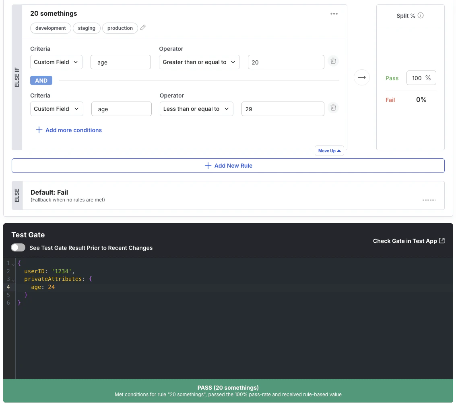Click the plus icon beside Add more conditions

point(39,130)
